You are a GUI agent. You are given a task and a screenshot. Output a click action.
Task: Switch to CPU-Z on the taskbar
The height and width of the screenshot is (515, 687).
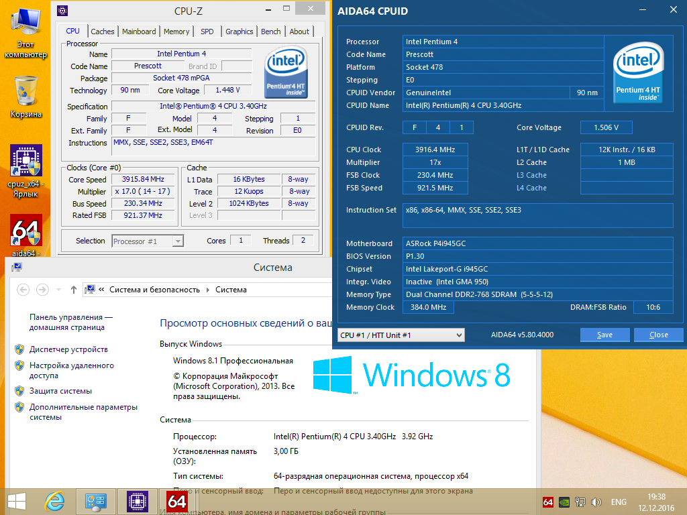(137, 502)
